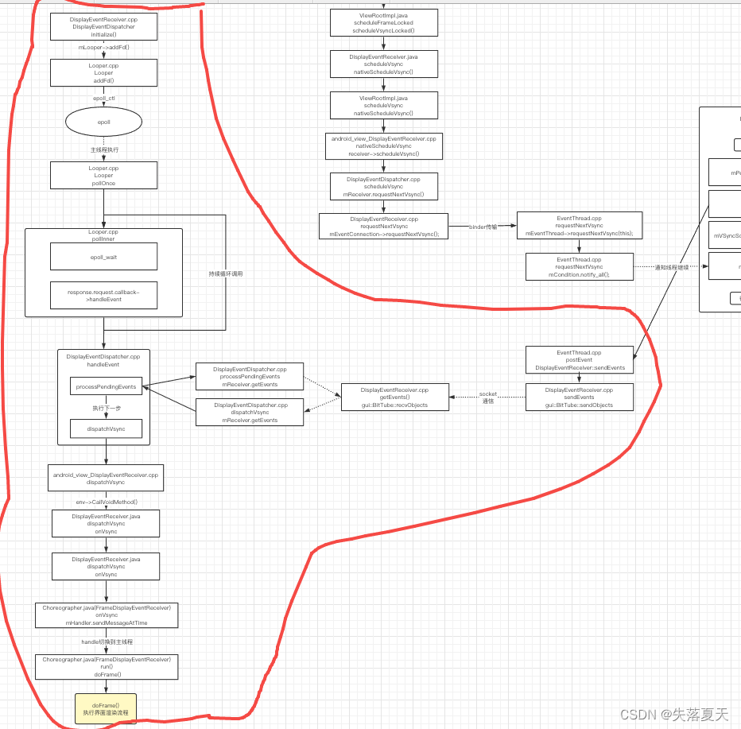741x729 pixels.
Task: Click the ViewRootImpl.java scheduleFrameLocked node
Action: coord(383,22)
